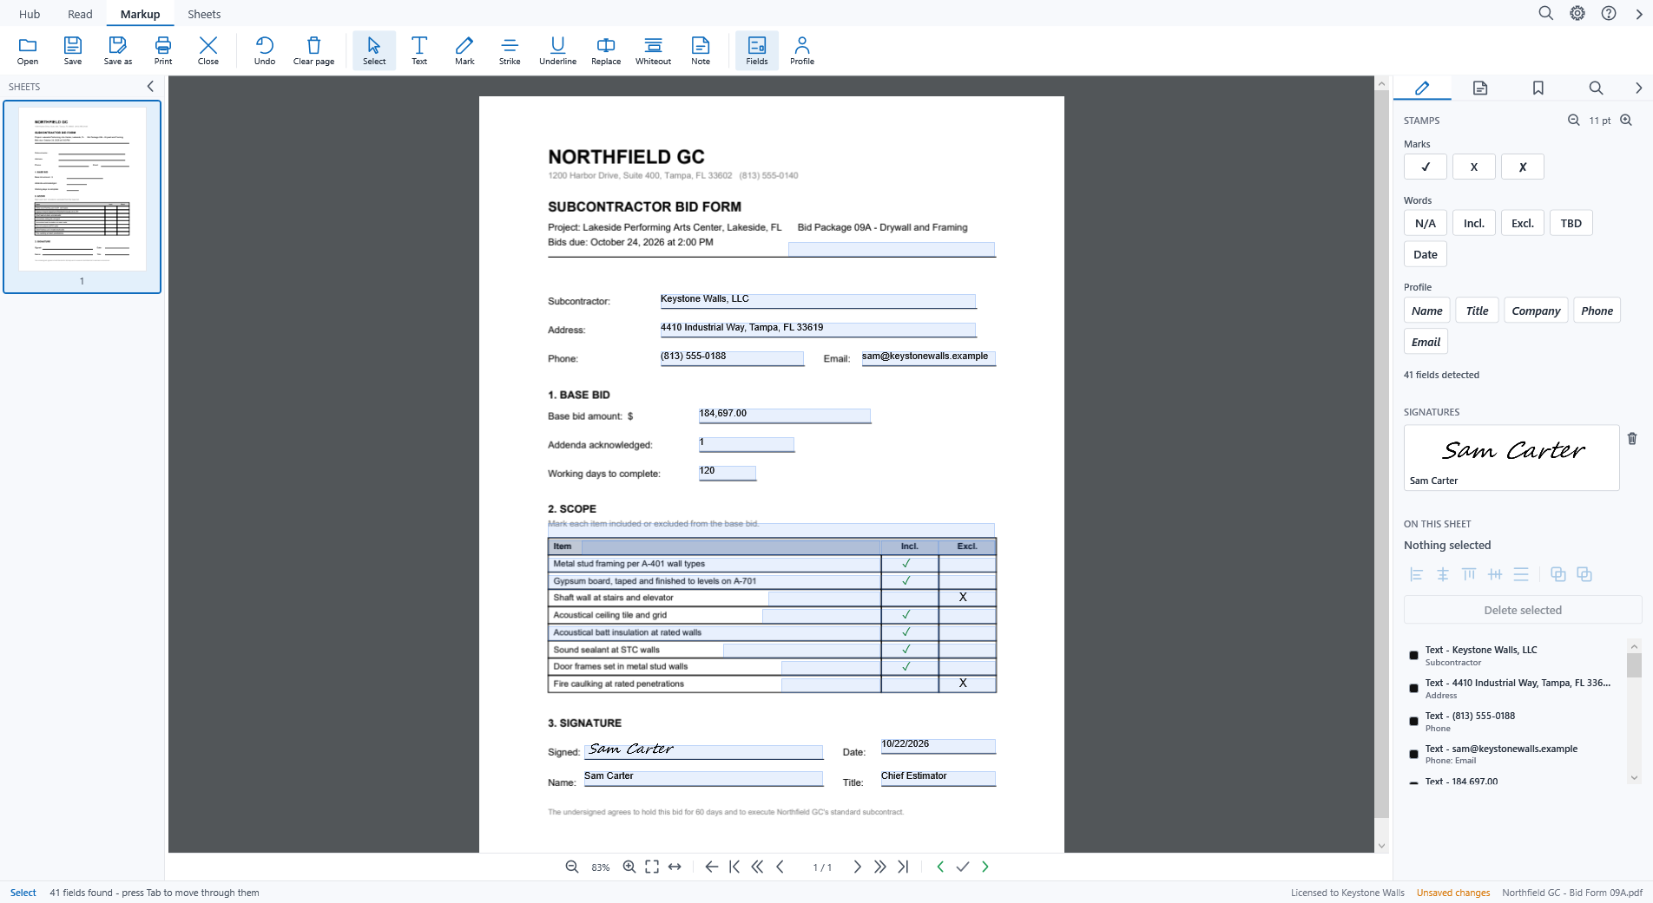Collapse the Sheets panel

(x=150, y=86)
